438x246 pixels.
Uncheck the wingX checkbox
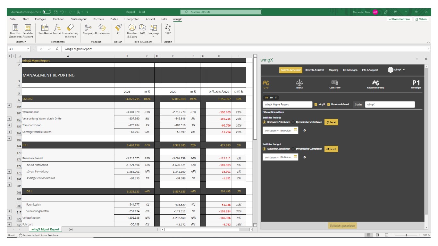click(316, 104)
